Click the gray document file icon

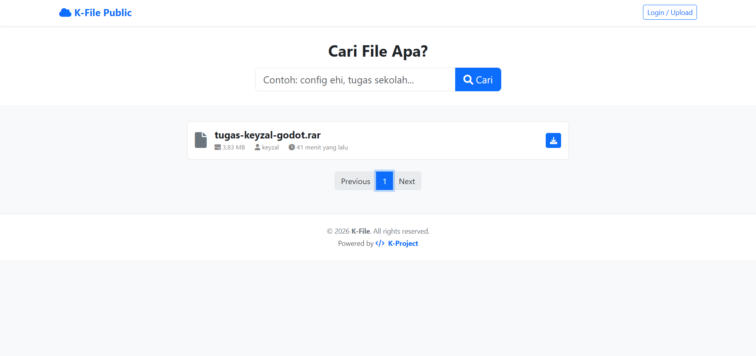(x=201, y=140)
